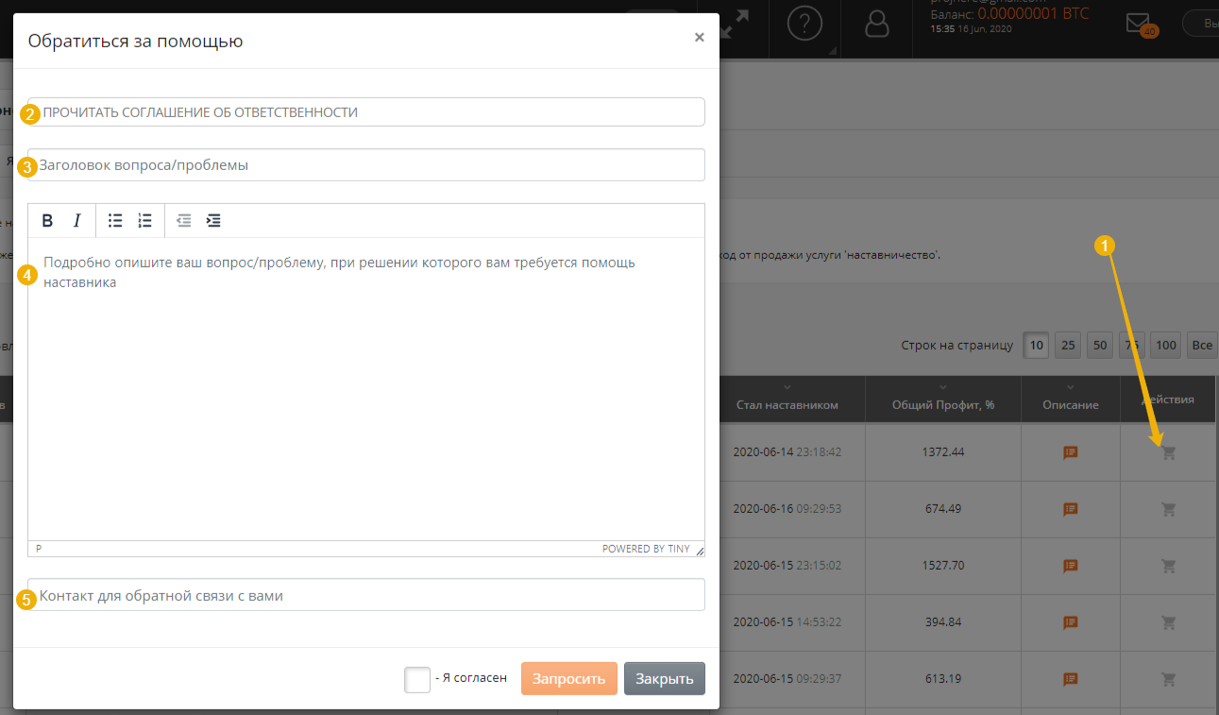
Task: Increase indent in the editor
Action: pos(213,221)
